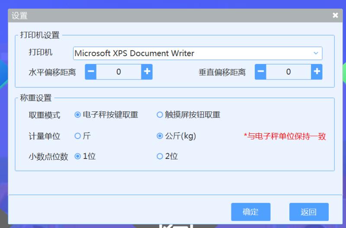Click the 设置 title bar text

[19, 16]
